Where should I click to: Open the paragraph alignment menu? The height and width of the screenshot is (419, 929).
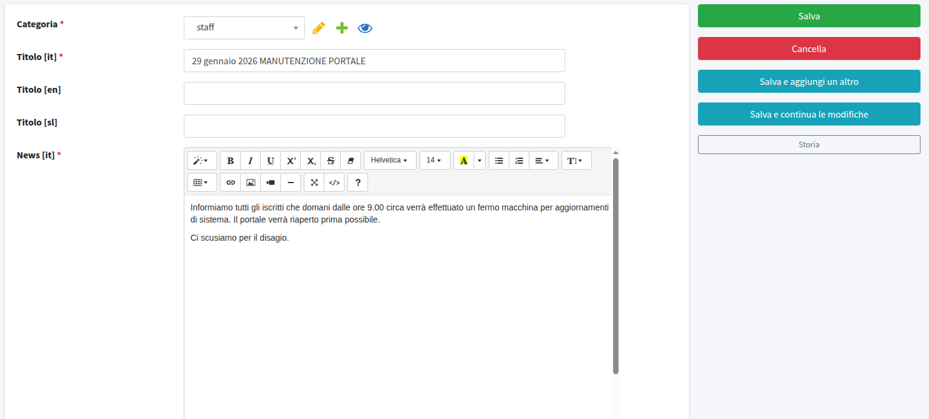pos(543,161)
